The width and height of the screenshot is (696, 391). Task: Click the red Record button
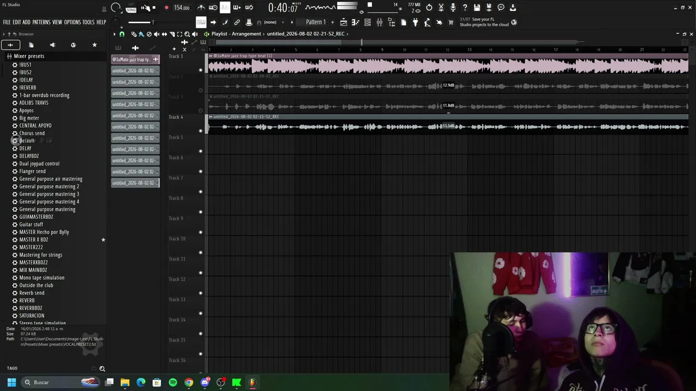pos(166,8)
